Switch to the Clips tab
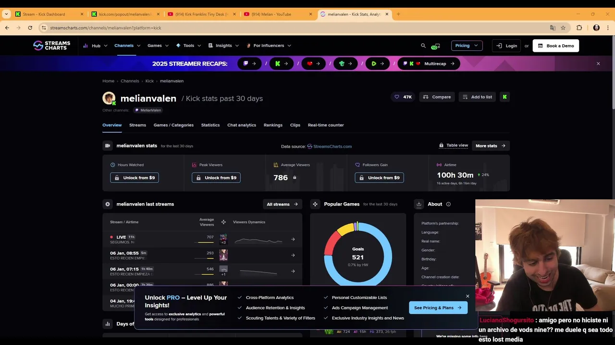The image size is (615, 345). 295,125
